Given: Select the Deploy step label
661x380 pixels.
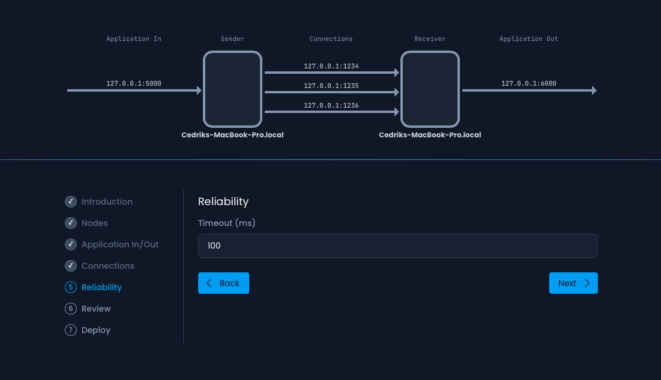Looking at the screenshot, I should [96, 330].
